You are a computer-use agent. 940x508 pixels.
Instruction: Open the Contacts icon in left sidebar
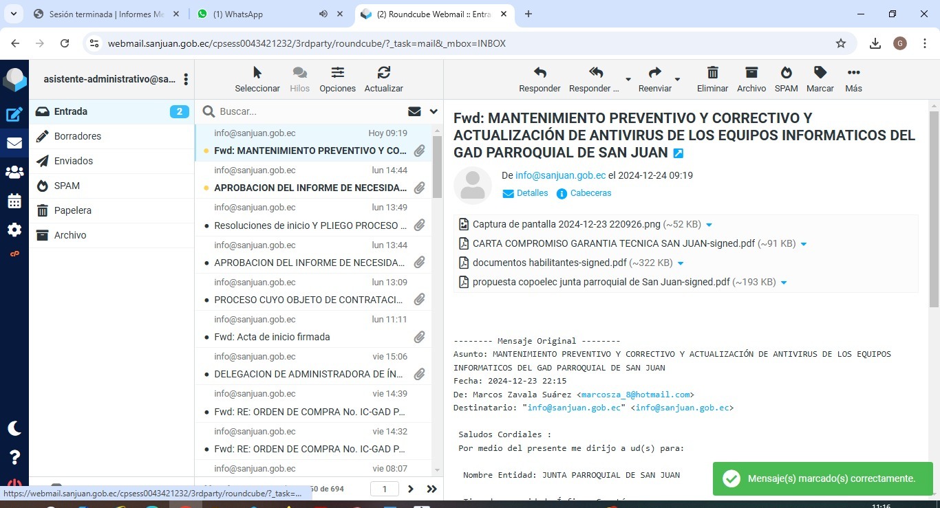coord(14,173)
